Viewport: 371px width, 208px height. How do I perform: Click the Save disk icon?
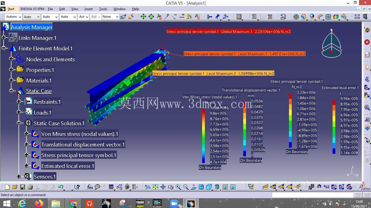pos(23,187)
